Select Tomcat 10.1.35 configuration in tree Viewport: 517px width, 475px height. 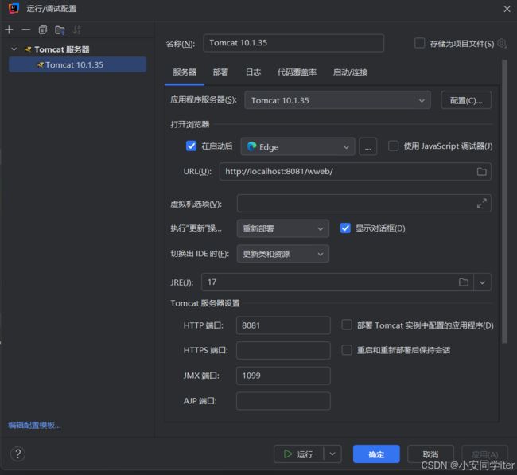(x=77, y=64)
